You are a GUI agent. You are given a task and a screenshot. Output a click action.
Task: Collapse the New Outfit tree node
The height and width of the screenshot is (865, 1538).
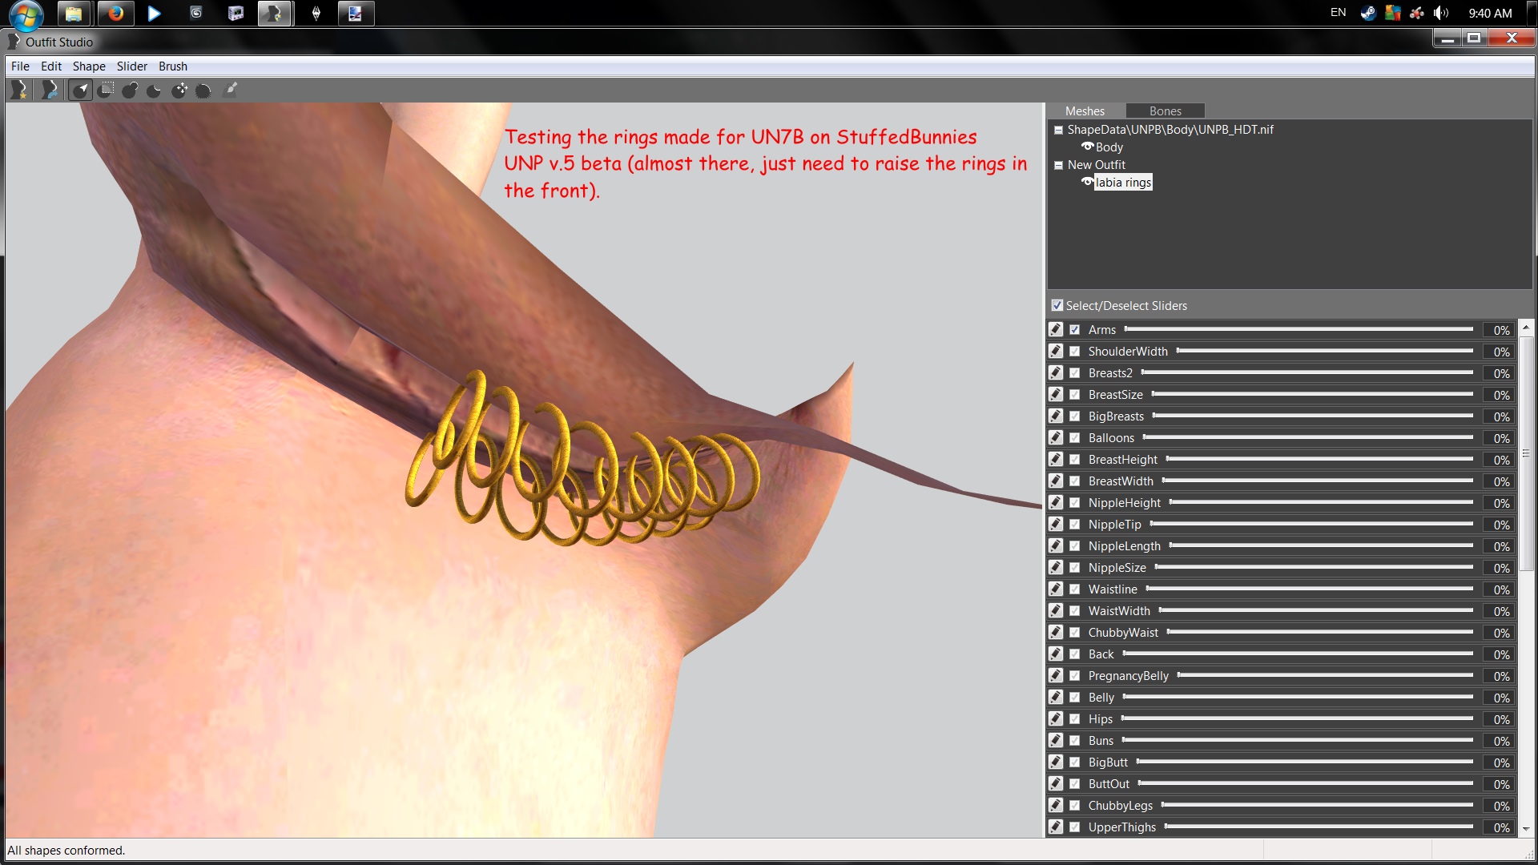(x=1058, y=165)
